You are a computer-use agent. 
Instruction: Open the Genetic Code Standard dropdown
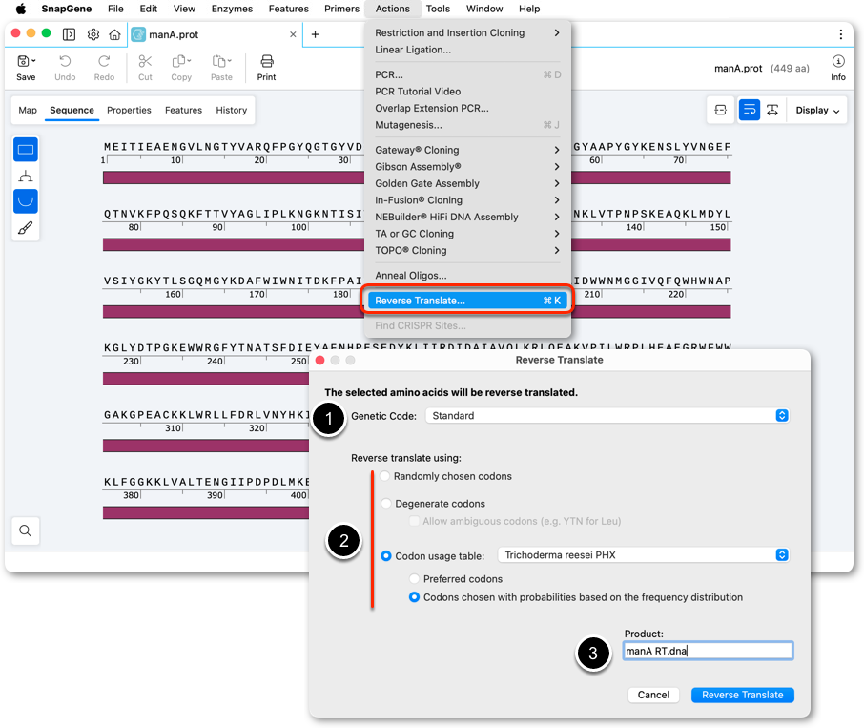[607, 416]
